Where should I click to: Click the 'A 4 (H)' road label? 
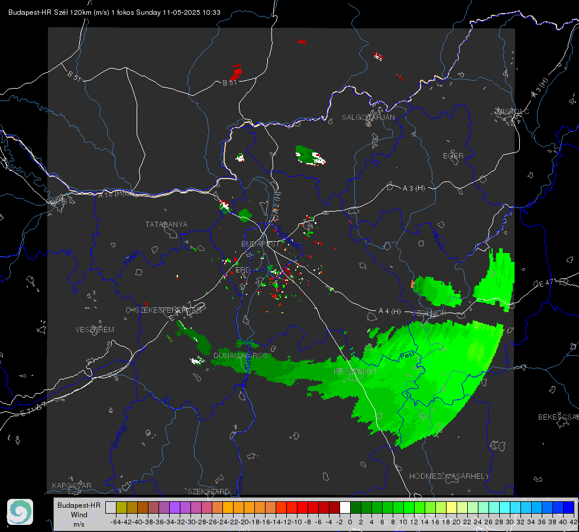click(x=390, y=312)
